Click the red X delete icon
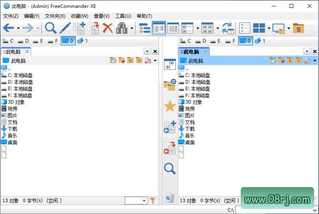 (x=108, y=28)
